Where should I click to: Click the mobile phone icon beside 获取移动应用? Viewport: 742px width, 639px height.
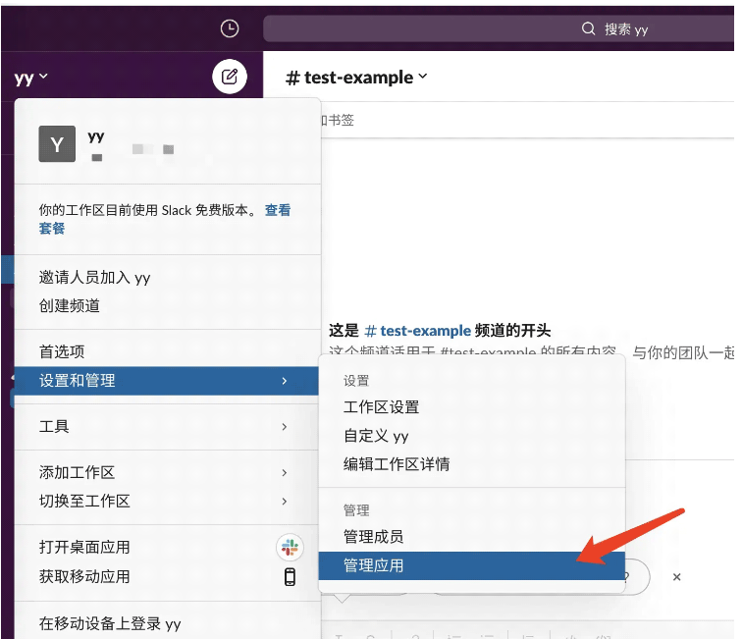pyautogui.click(x=290, y=577)
